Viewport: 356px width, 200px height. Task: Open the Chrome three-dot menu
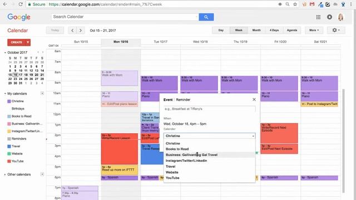point(351,4)
